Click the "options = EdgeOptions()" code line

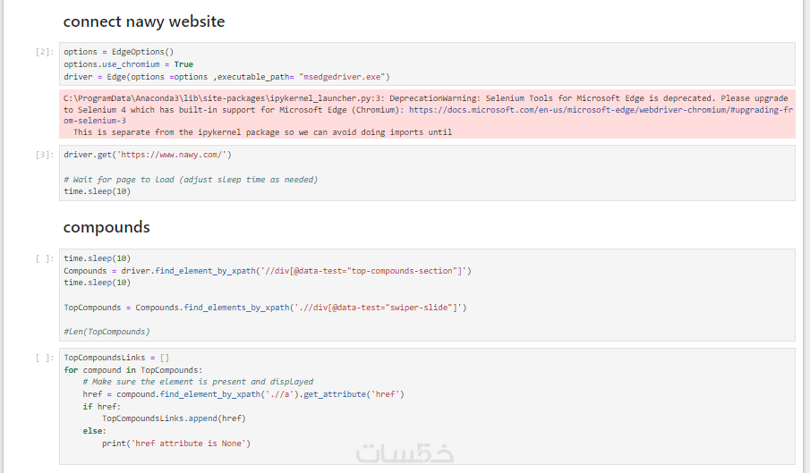coord(119,52)
